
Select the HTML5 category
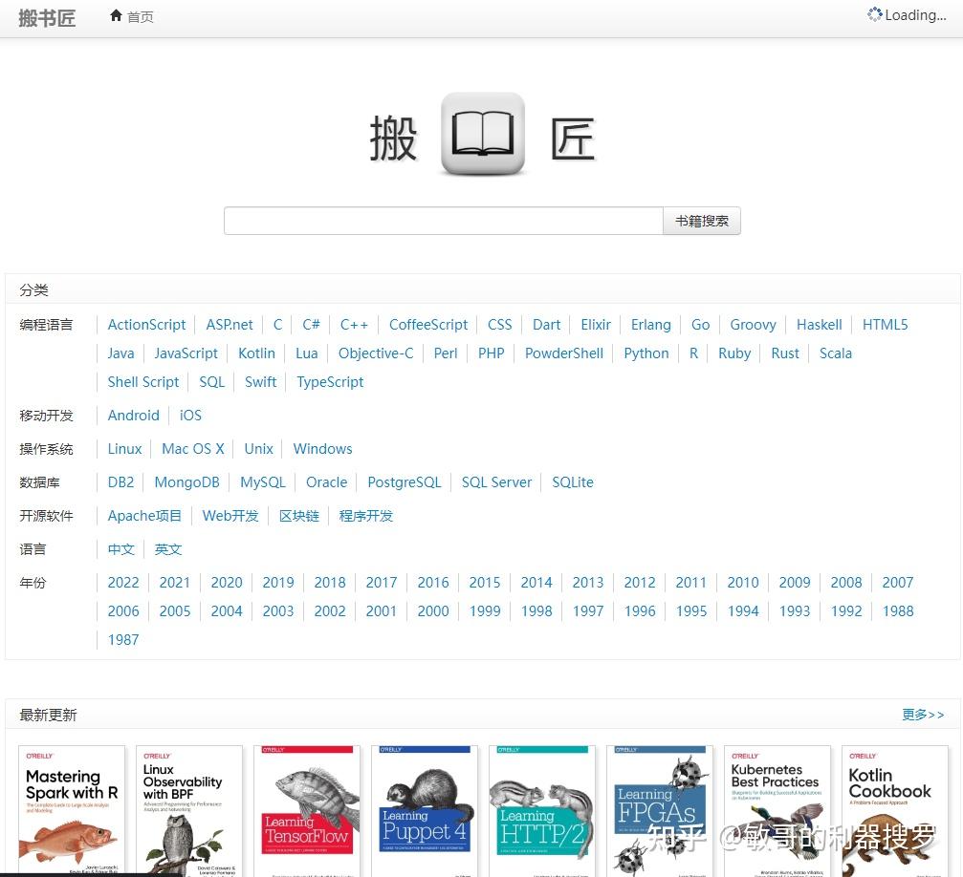[x=885, y=325]
